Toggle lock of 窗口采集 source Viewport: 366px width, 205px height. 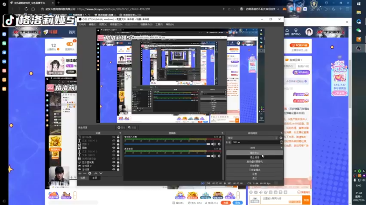coord(118,137)
